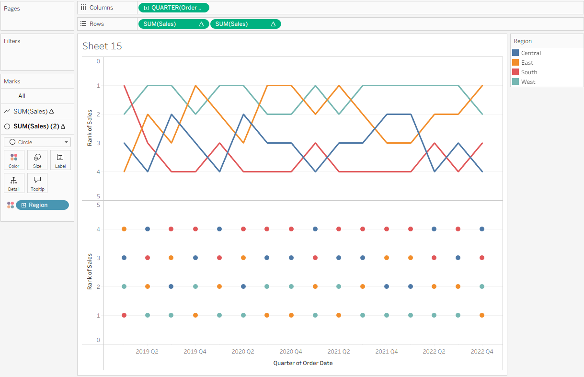584x377 pixels.
Task: Select the All tab in Marks card
Action: click(22, 96)
